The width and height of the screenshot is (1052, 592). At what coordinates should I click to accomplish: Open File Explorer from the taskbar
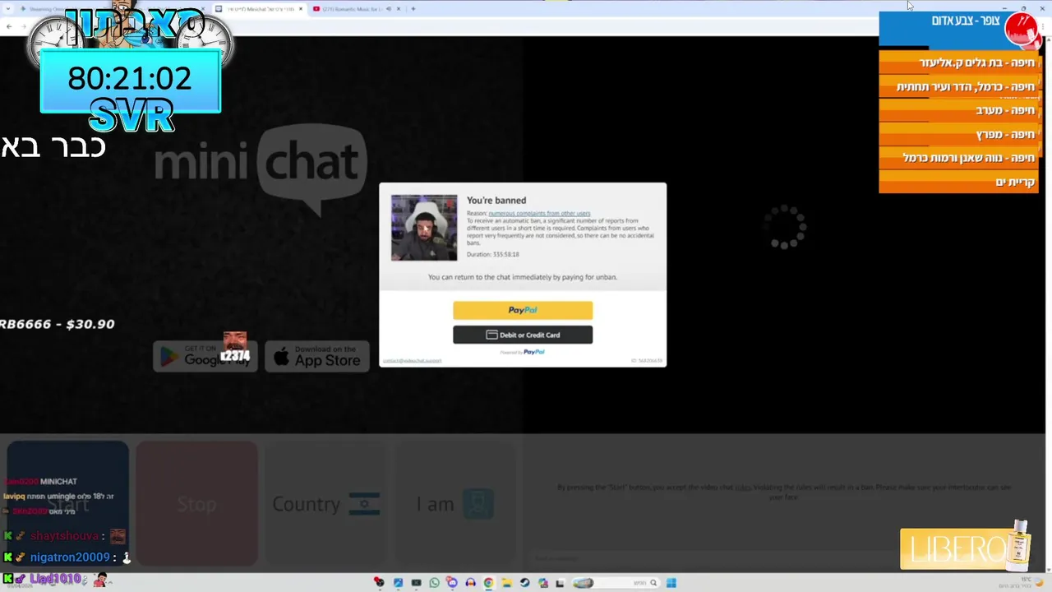[507, 583]
